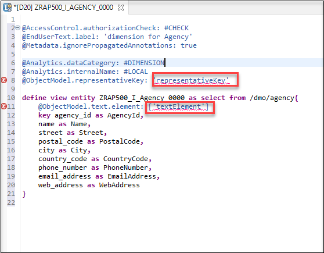This screenshot has height=253, width=324.
Task: Collapse the annotation fold on line 2
Action: [x=18, y=27]
